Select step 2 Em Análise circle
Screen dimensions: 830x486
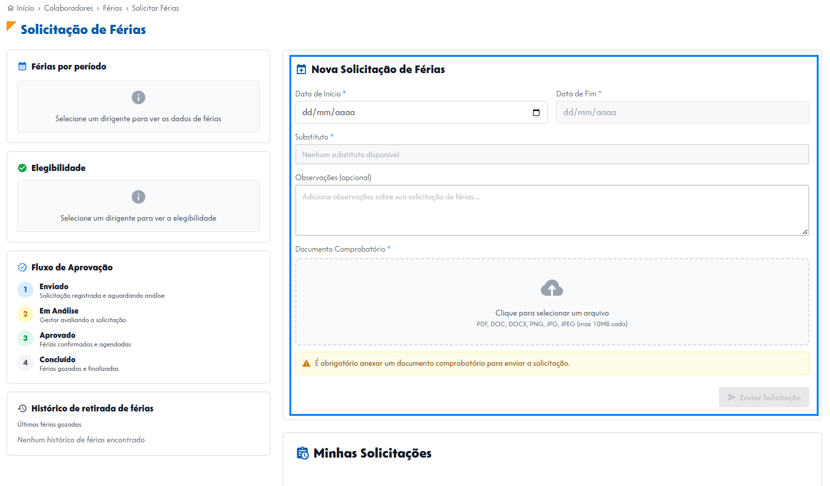(x=25, y=314)
